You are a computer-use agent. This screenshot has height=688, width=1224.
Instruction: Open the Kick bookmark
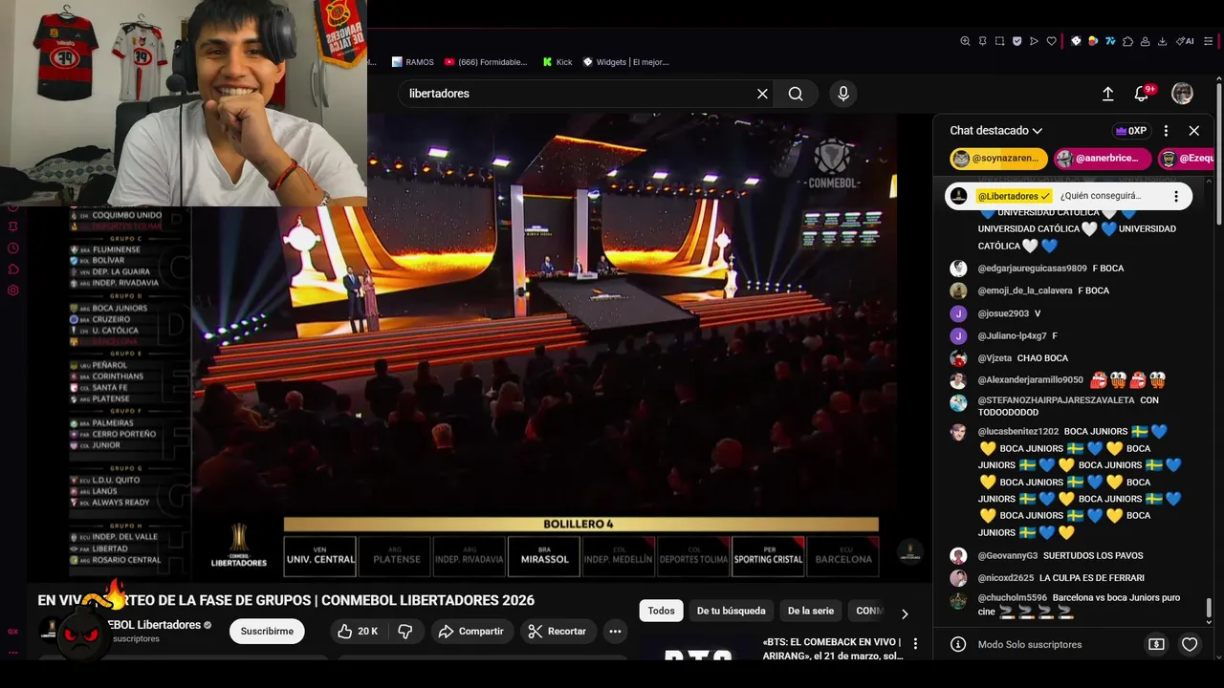557,62
